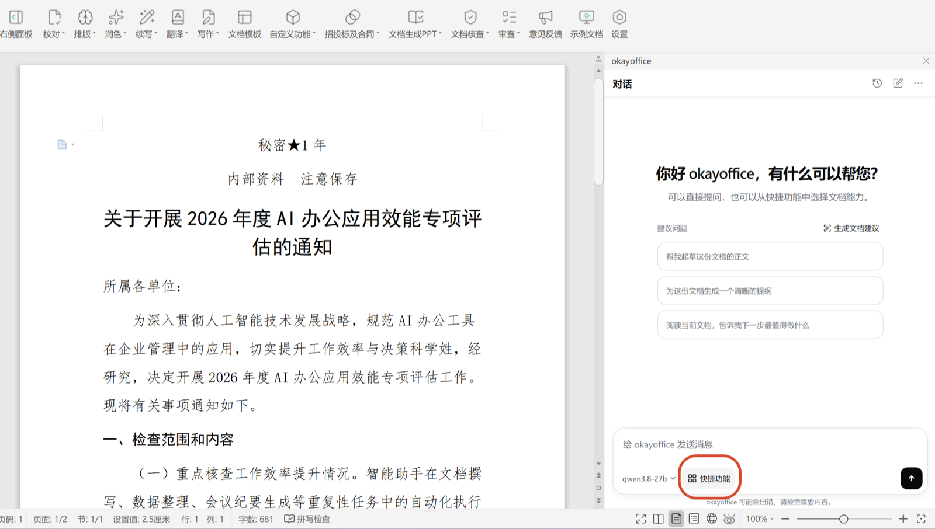Open the 润色 polish dropdown
Image resolution: width=935 pixels, height=529 pixels.
pos(116,24)
